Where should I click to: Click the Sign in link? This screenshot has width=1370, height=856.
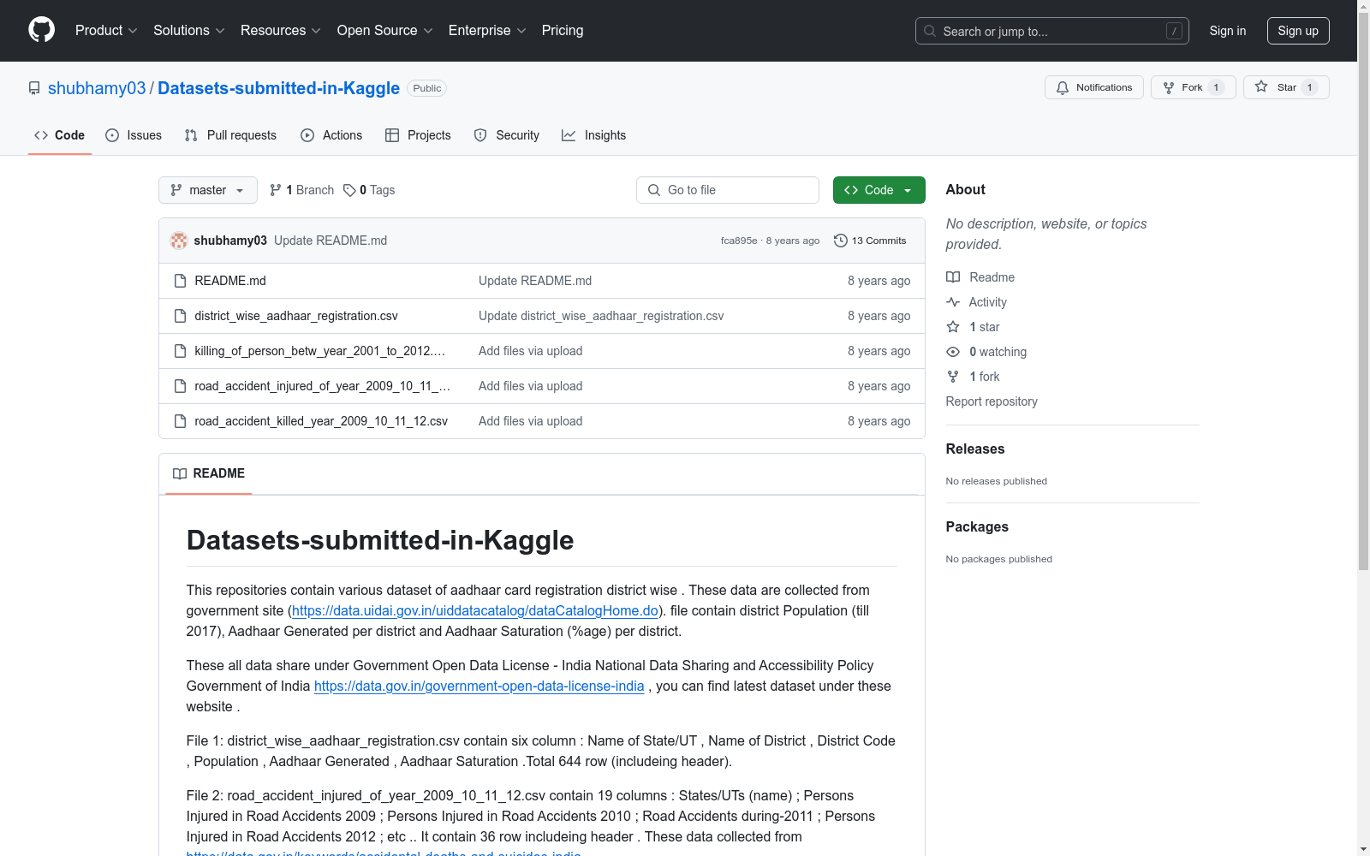(1228, 31)
